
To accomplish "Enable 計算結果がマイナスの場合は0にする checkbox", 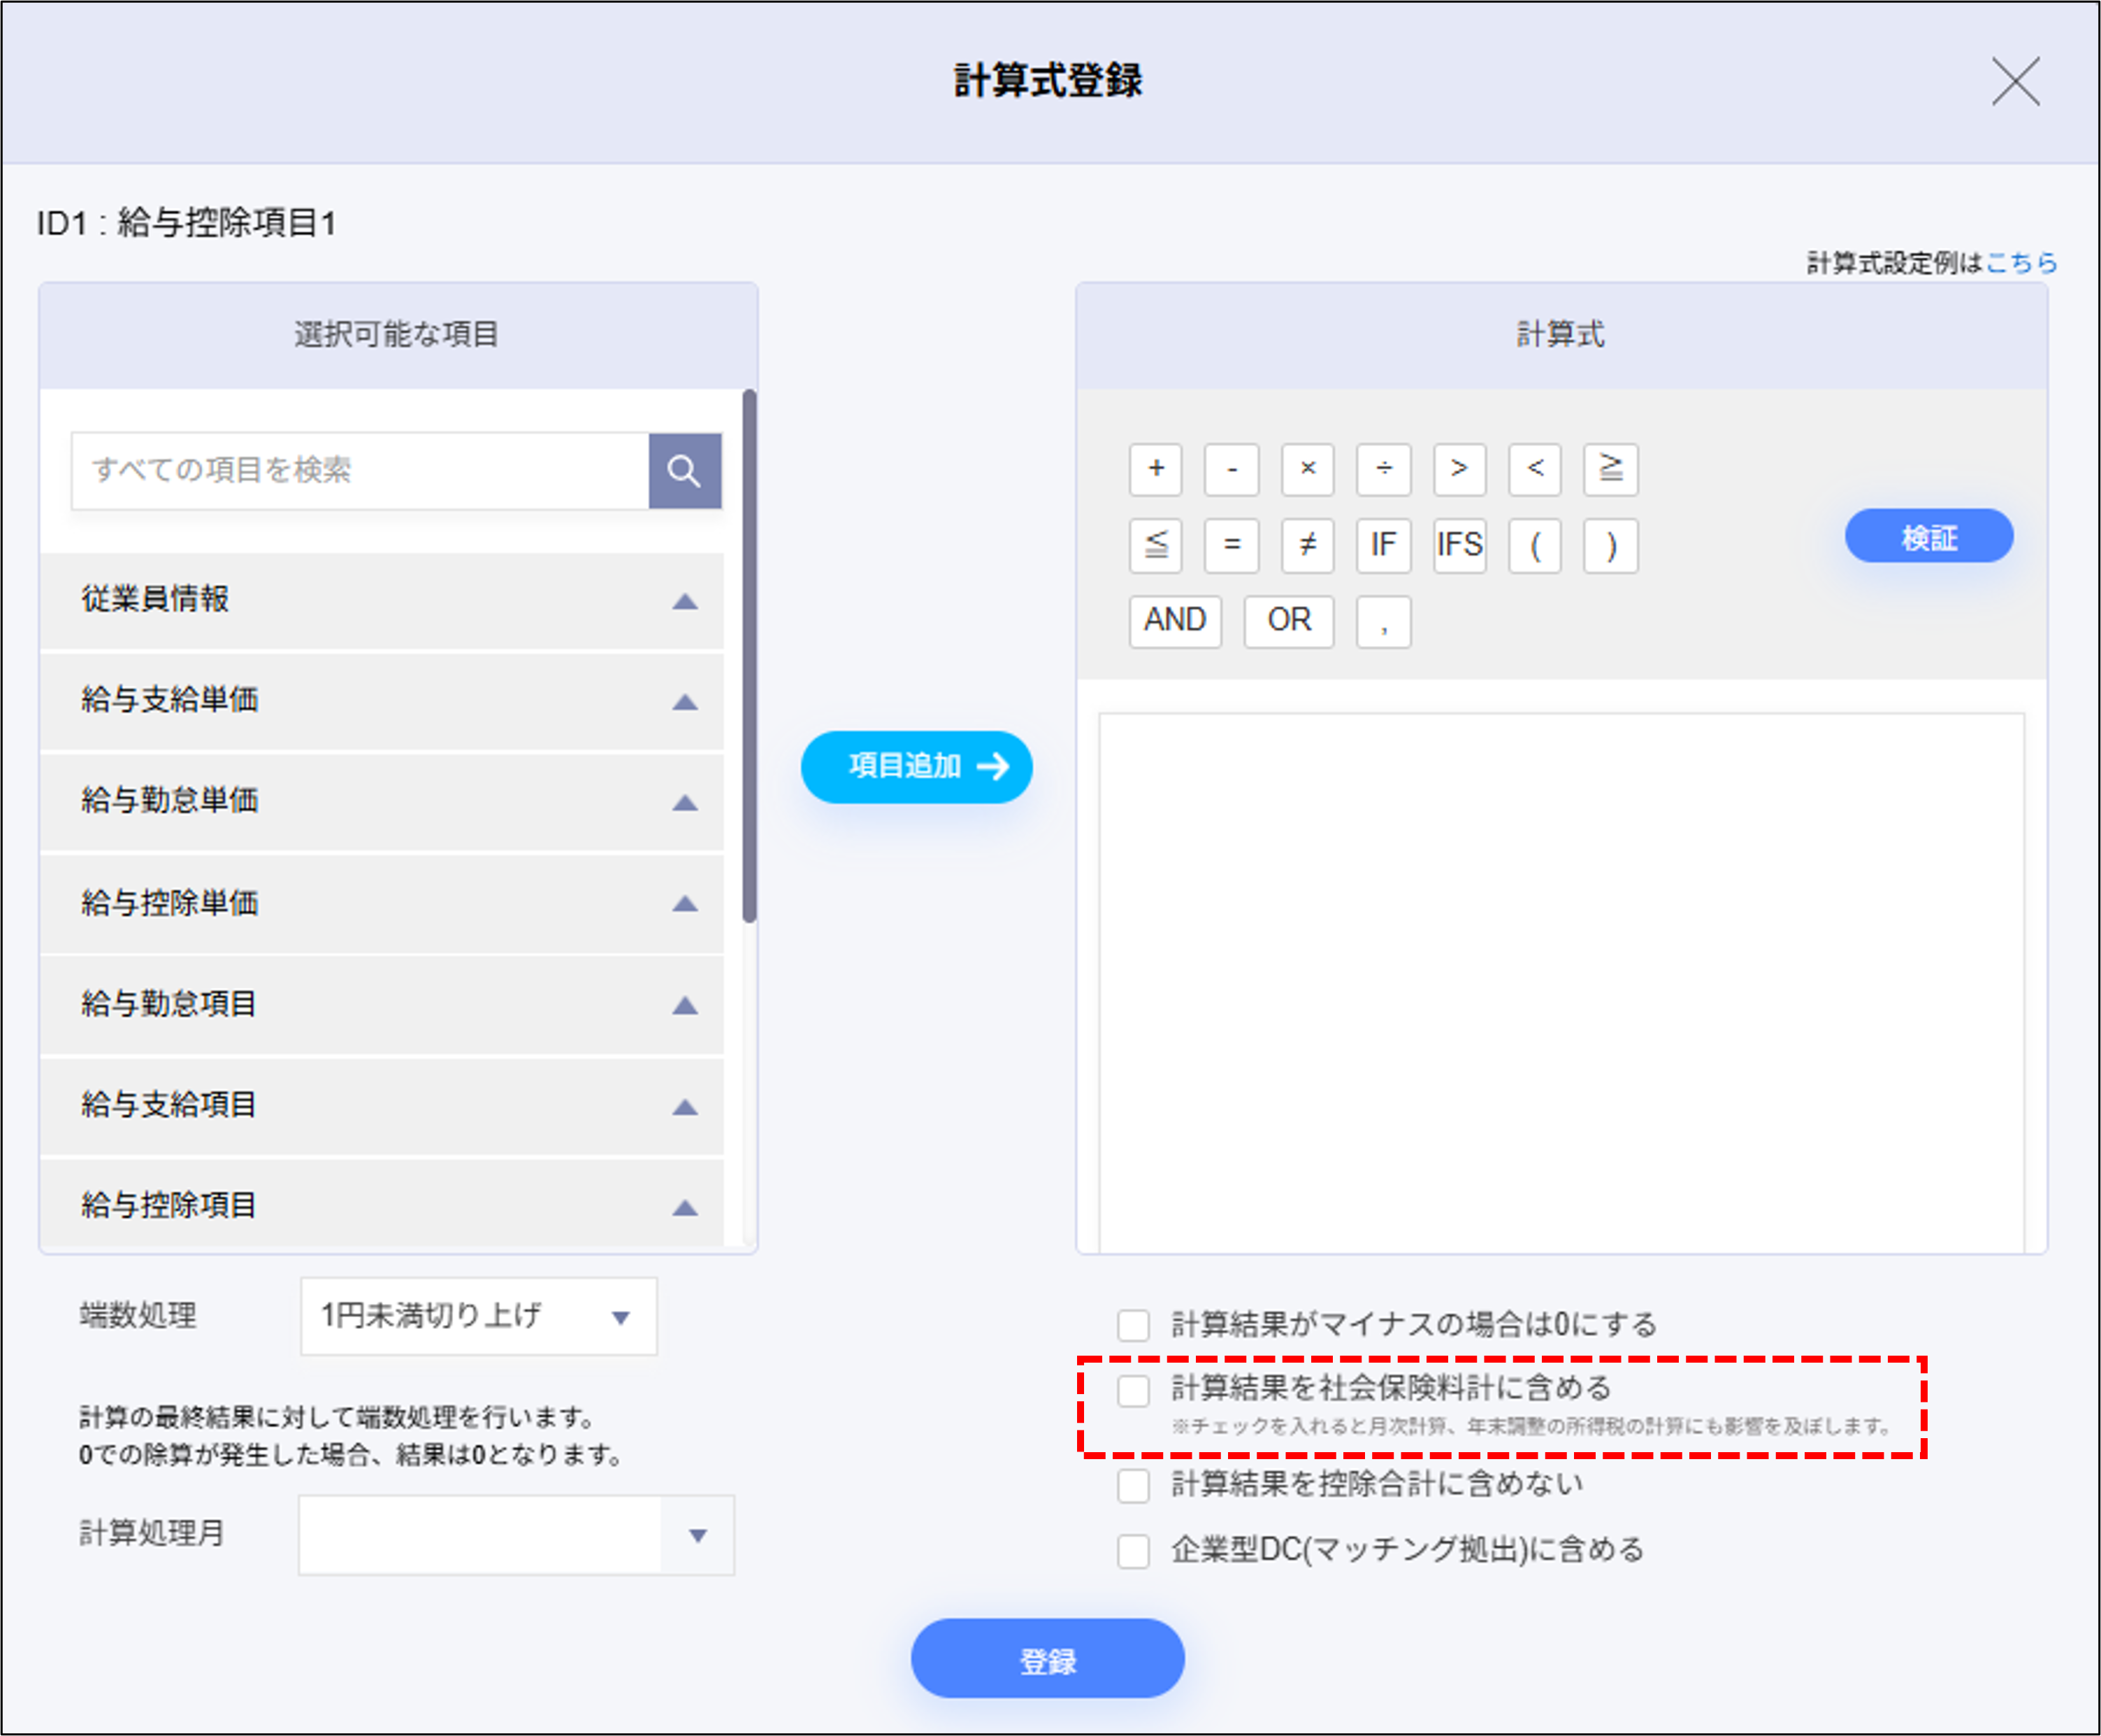I will pos(1134,1324).
